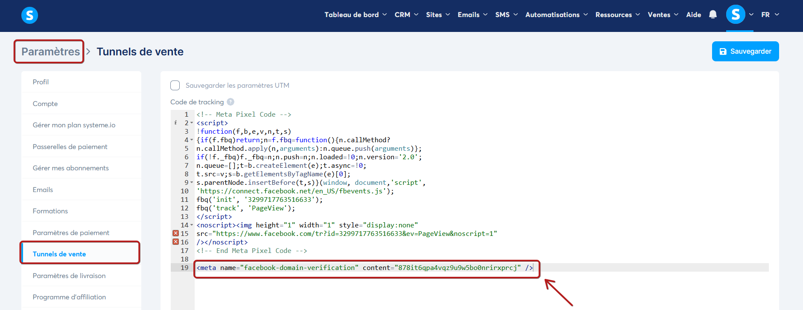
Task: Click the Sauvegarder button
Action: click(x=745, y=51)
